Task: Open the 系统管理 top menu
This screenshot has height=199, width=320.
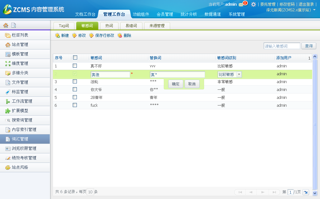Action: [x=237, y=14]
